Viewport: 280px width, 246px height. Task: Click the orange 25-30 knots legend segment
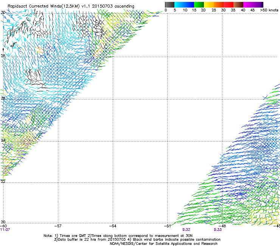click(x=219, y=5)
